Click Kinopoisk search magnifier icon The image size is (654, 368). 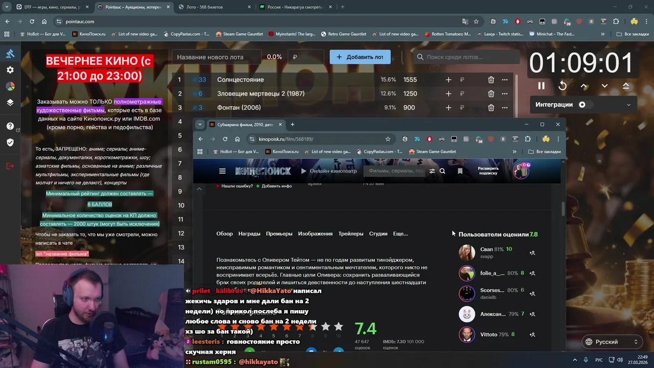pos(442,171)
